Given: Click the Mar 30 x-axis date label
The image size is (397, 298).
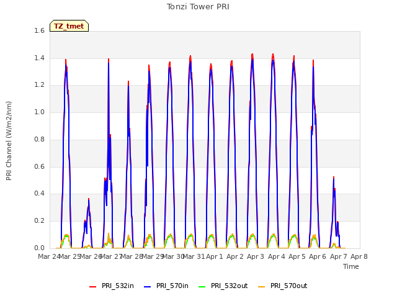Looking at the screenshot, I should tap(173, 256).
